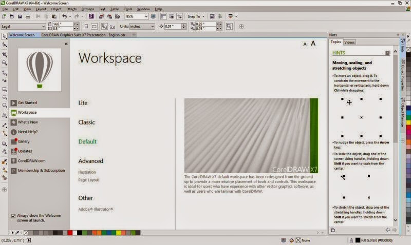Select the Freehand tool in the toolbox

coord(4,72)
